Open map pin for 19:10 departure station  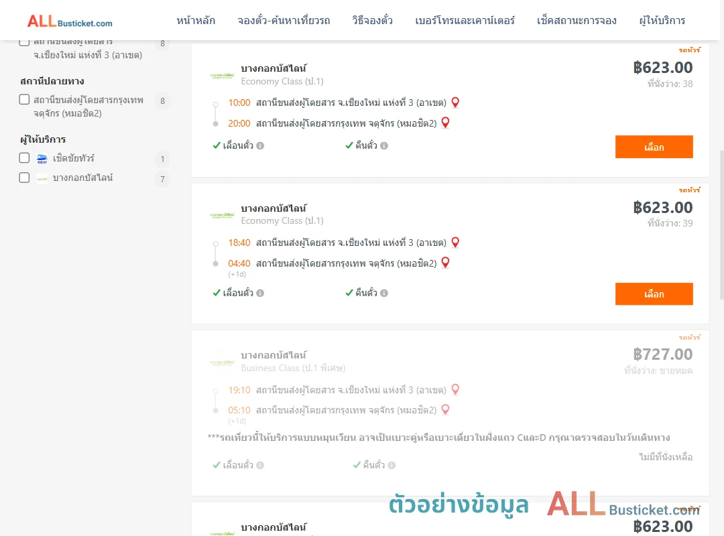click(455, 390)
